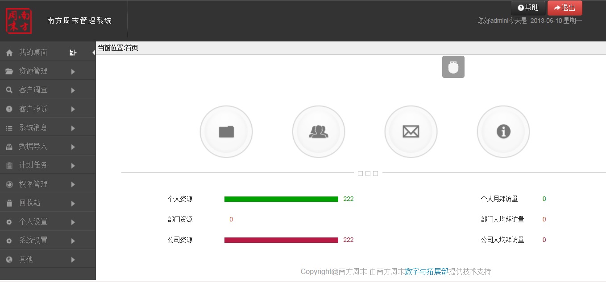
Task: Click the green 222 value for 个人资源
Action: click(349, 199)
